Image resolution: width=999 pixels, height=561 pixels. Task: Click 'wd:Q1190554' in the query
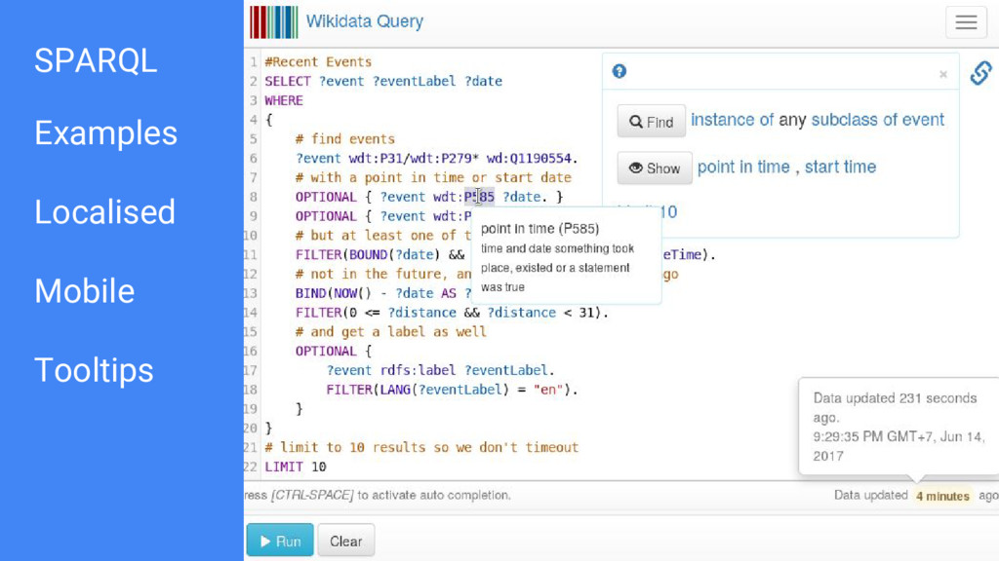click(x=532, y=158)
